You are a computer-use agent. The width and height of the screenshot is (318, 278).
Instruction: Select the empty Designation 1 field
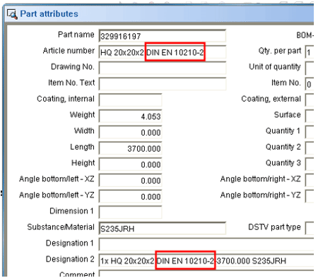206,244
